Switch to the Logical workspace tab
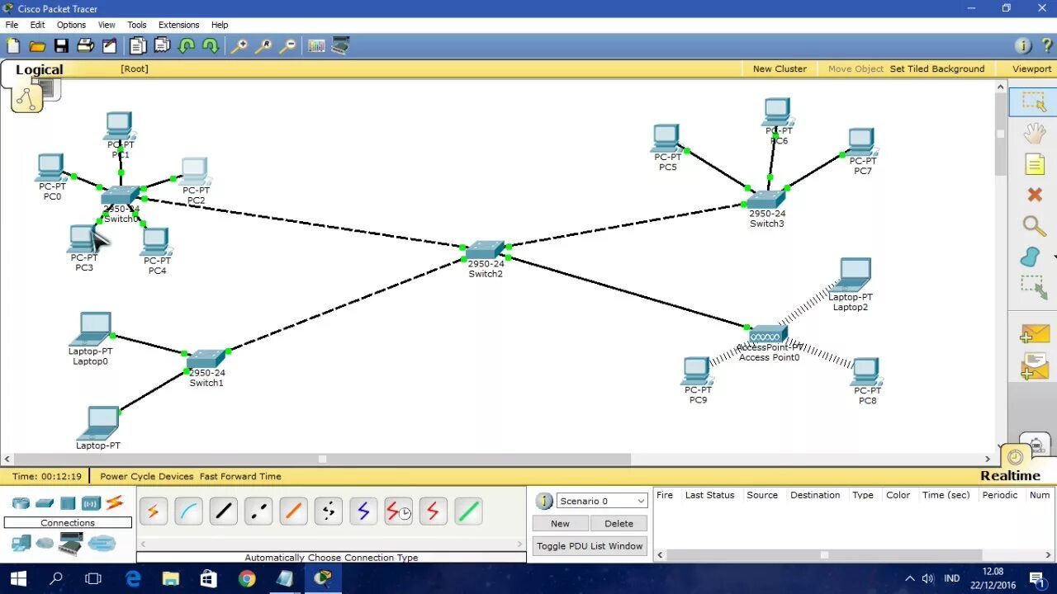The width and height of the screenshot is (1057, 594). [39, 69]
